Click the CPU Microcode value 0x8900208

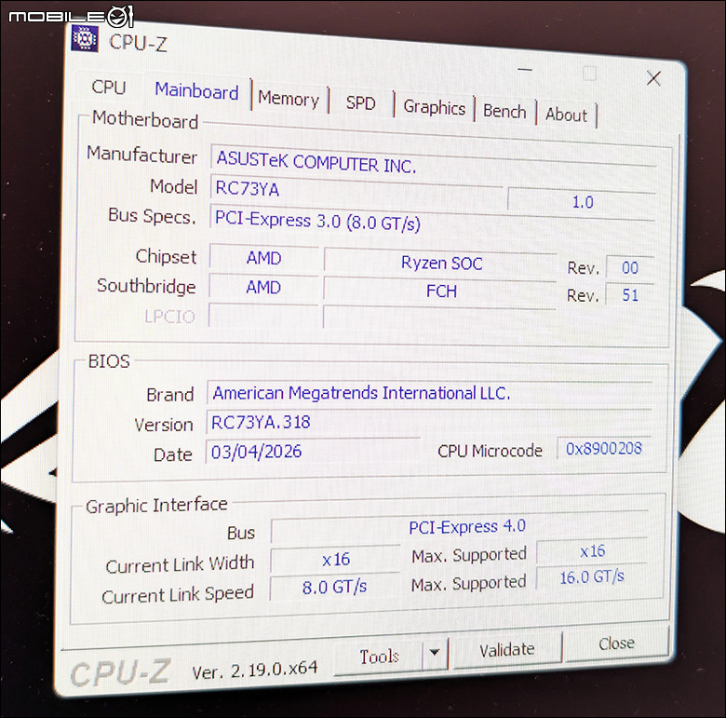pos(604,449)
